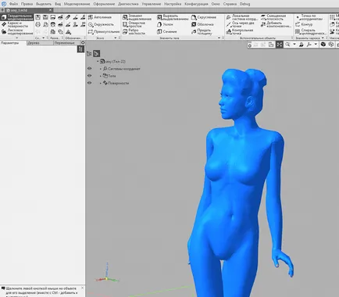Close the sexy_t.m3d document tab
Screen dimensions: 339x297
[x=51, y=10]
